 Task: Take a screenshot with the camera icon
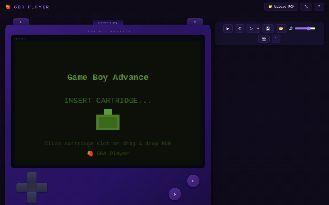(264, 38)
